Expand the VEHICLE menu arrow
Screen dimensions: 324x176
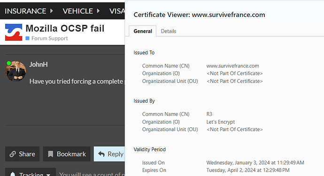[98, 11]
